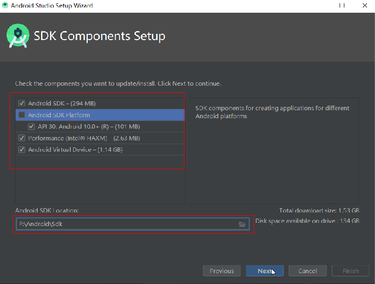Click the small Android Studio title bar icon
375x284 pixels.
click(5, 5)
